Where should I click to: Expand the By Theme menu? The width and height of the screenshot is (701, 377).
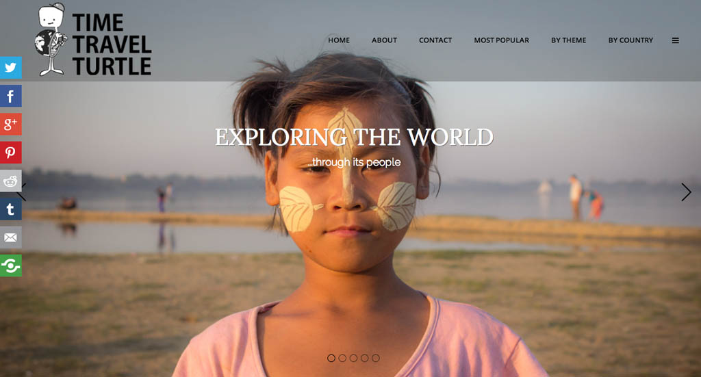coord(568,40)
